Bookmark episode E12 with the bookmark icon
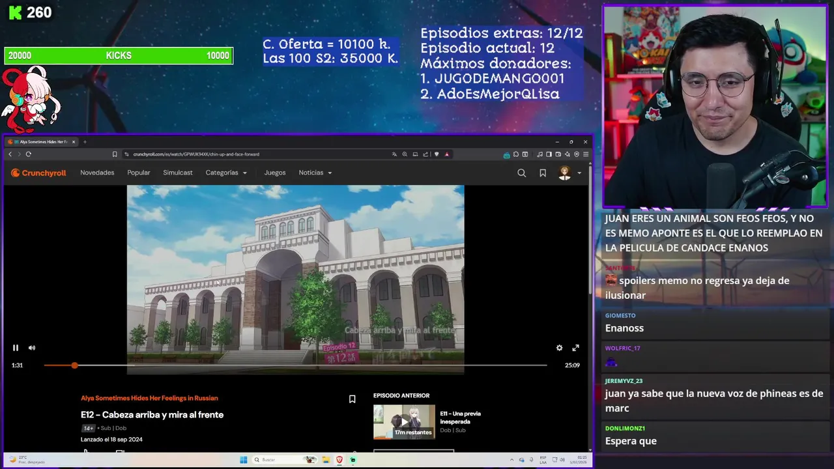Viewport: 834px width, 469px height. click(x=352, y=399)
